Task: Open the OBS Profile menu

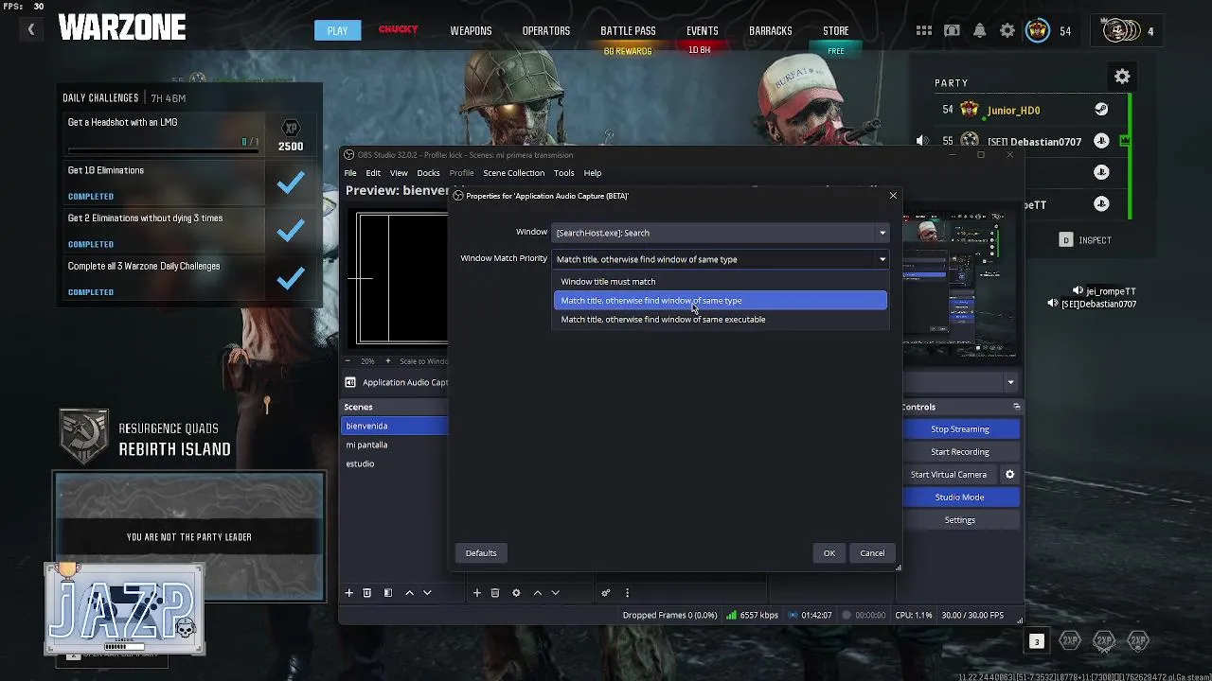Action: pos(461,173)
